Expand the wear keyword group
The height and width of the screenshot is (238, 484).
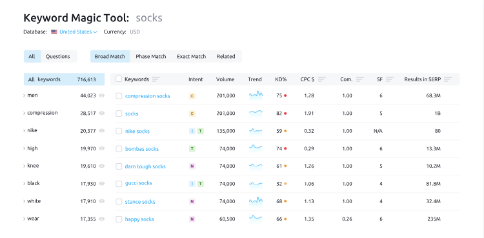coord(25,219)
